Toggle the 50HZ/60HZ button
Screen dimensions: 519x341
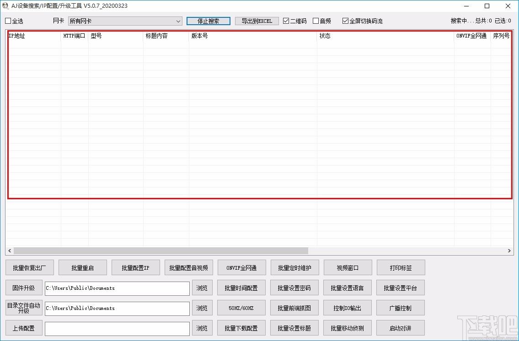click(241, 308)
